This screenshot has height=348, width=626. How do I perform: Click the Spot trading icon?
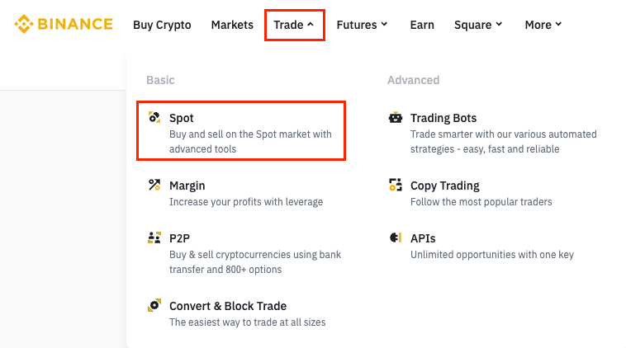(154, 118)
